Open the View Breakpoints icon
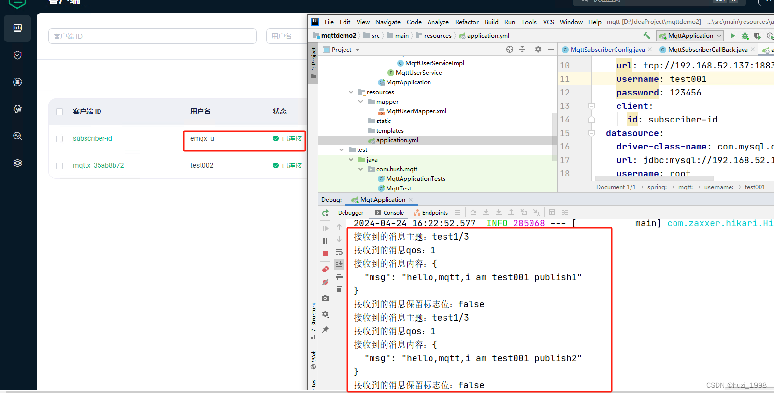 point(325,270)
